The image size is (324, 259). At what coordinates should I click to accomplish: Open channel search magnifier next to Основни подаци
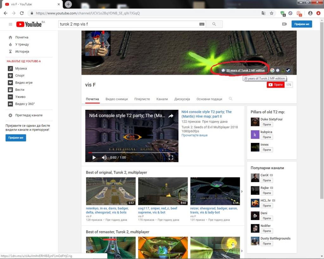click(x=231, y=99)
